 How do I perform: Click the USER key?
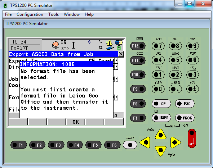coord(161,118)
